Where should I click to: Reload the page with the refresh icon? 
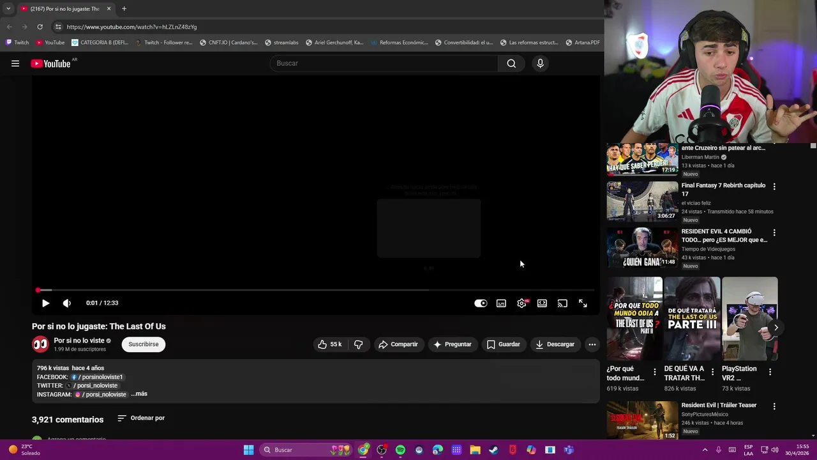(x=40, y=27)
